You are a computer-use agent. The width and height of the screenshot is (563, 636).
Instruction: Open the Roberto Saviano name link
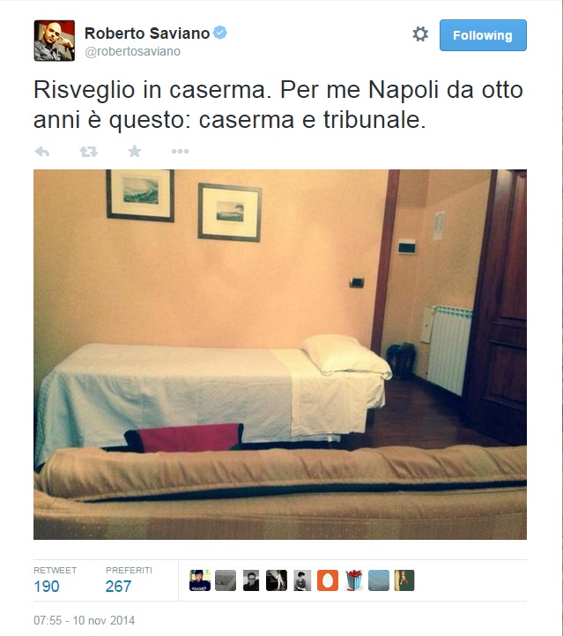pyautogui.click(x=147, y=34)
